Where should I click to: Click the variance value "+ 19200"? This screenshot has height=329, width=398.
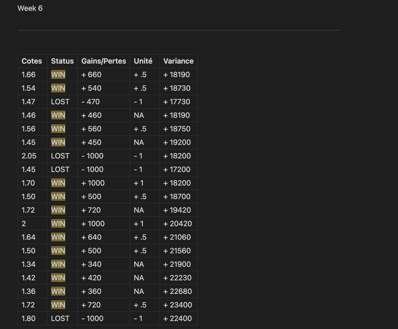point(177,142)
